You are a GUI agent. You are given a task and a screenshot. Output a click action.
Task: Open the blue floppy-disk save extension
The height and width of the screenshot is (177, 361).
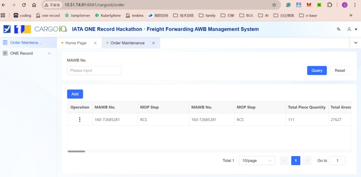coord(299,5)
